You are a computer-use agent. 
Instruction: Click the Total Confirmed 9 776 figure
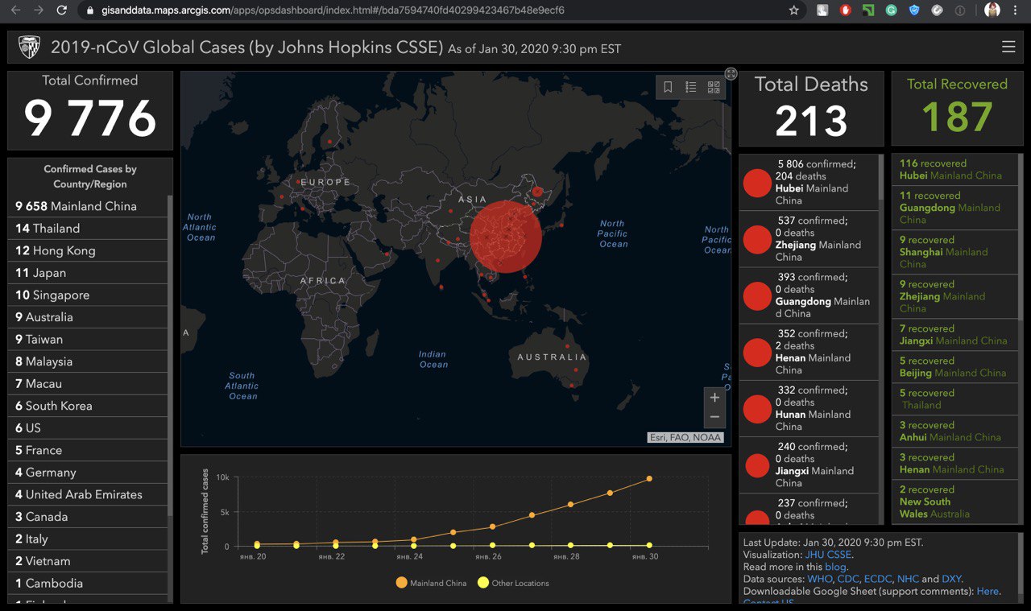[x=90, y=118]
